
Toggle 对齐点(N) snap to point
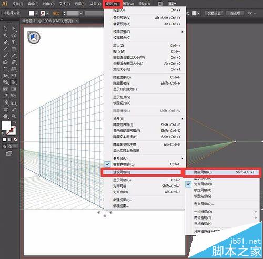click(x=144, y=192)
